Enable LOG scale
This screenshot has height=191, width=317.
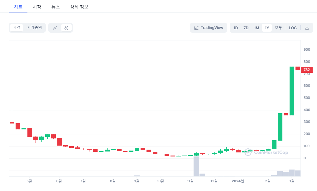click(293, 28)
